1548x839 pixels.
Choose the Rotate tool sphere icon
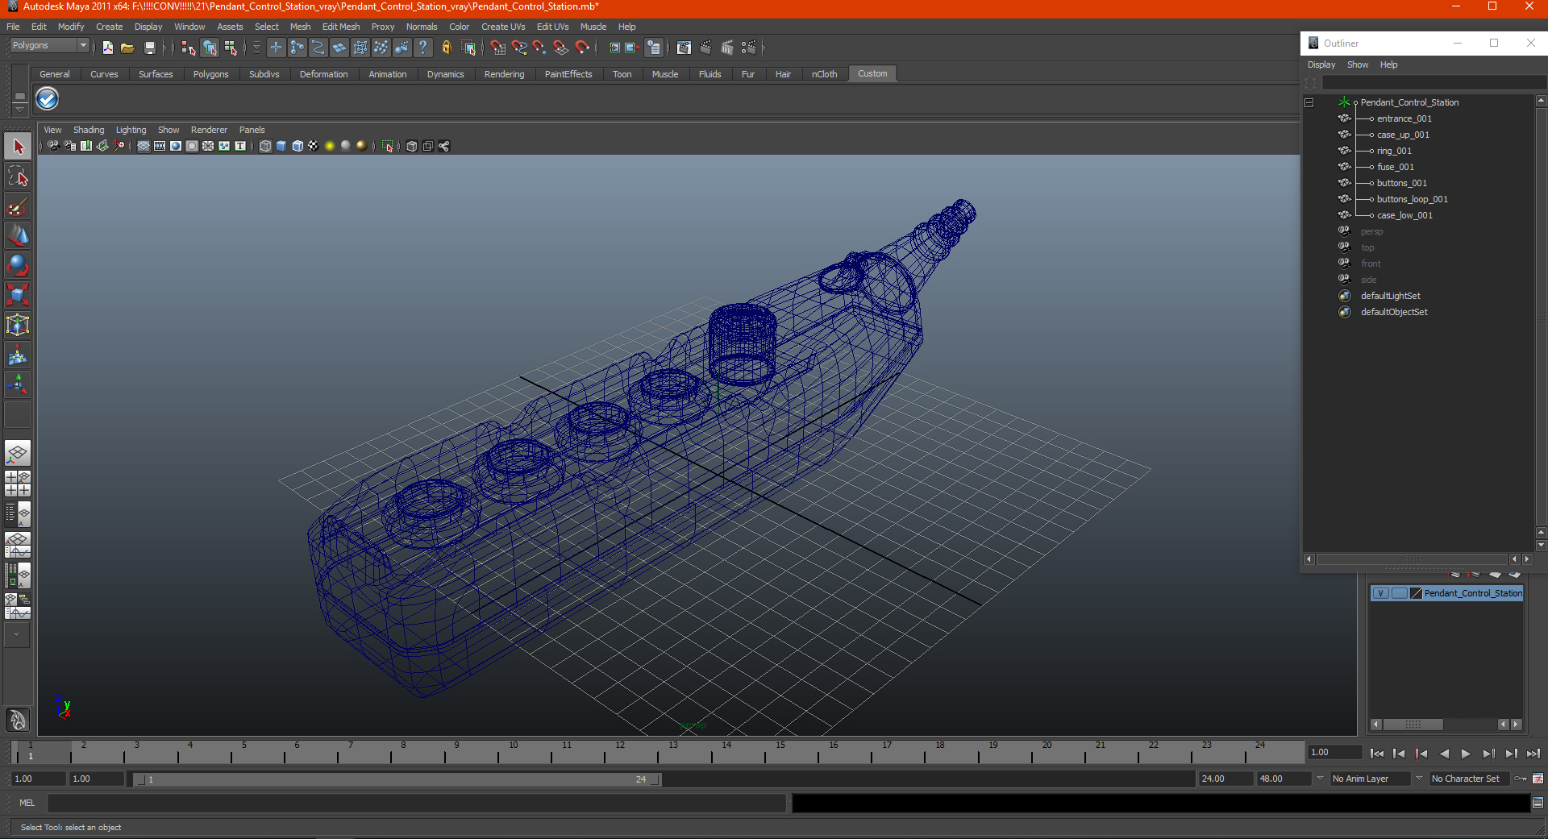click(18, 265)
